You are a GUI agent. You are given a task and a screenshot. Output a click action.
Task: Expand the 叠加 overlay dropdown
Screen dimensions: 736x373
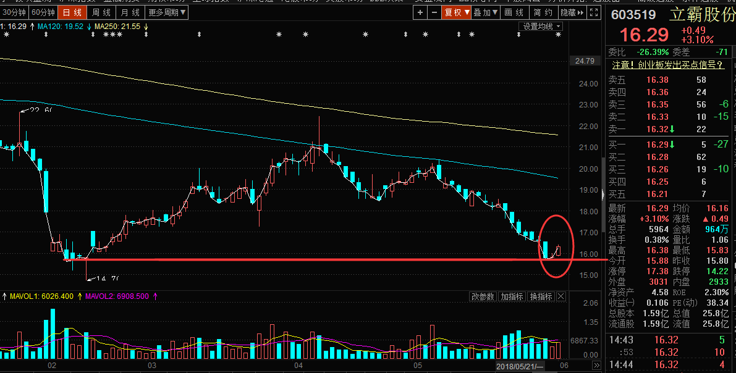point(486,12)
